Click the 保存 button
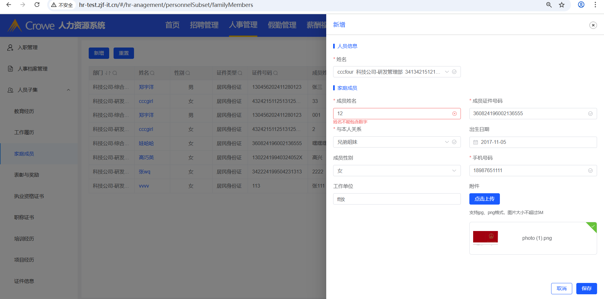The width and height of the screenshot is (604, 299). [586, 288]
